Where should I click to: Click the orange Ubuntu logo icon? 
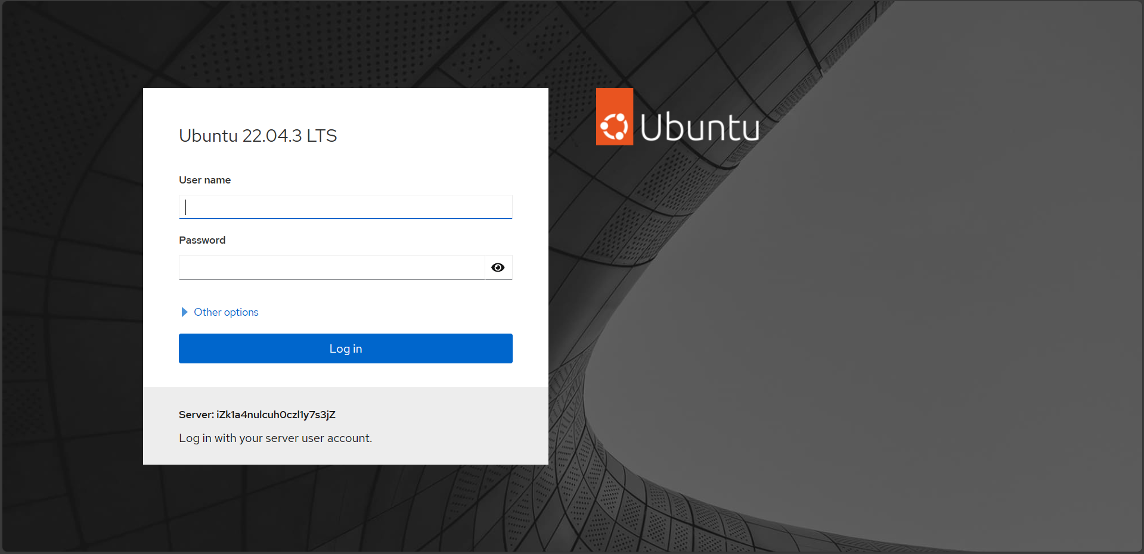[615, 117]
